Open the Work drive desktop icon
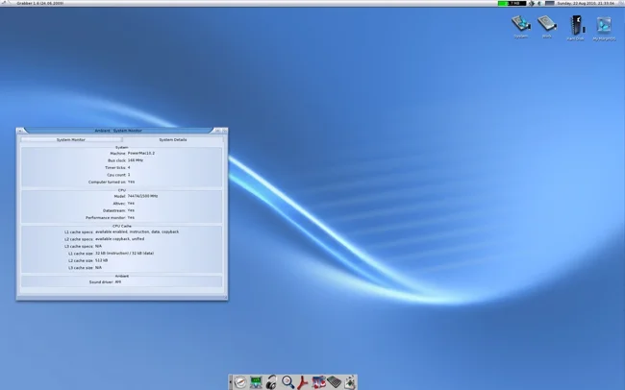The height and width of the screenshot is (390, 625). [547, 25]
